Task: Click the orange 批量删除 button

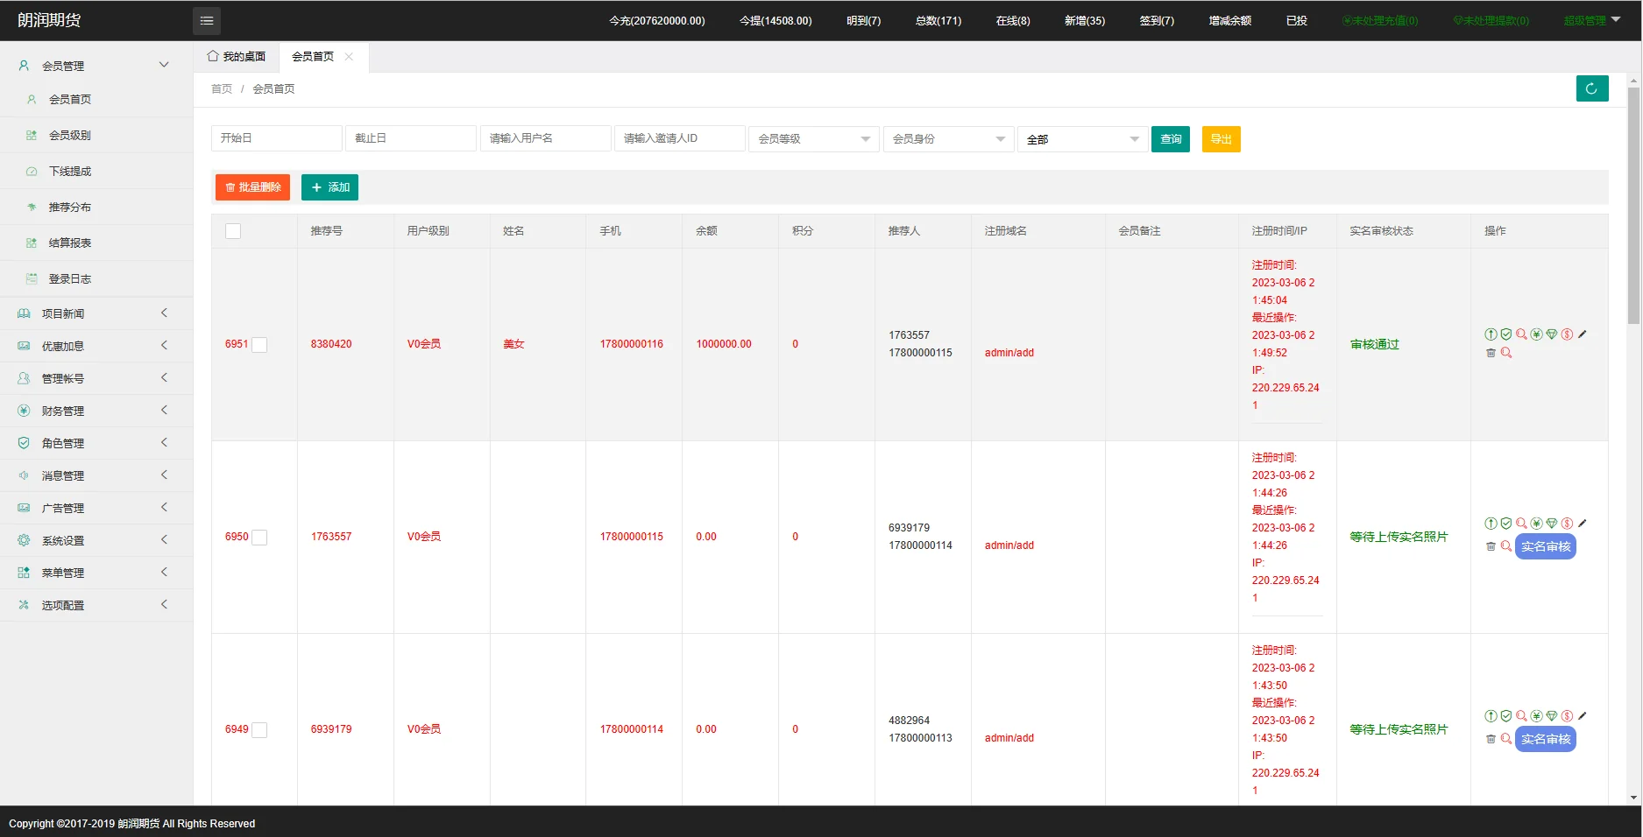Action: point(252,187)
